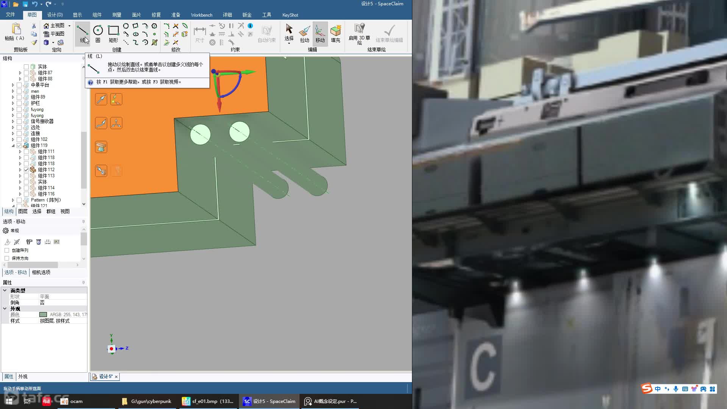Click the Format Painter brush icon
This screenshot has width=727, height=409.
(34, 42)
